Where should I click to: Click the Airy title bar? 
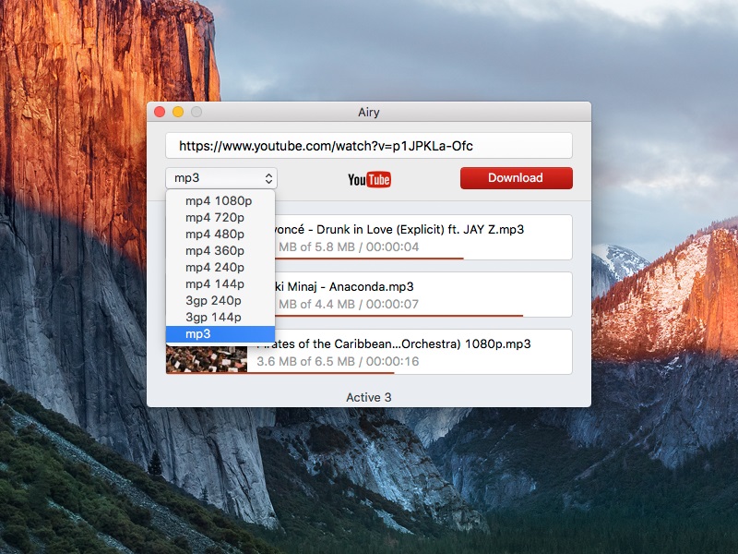369,111
